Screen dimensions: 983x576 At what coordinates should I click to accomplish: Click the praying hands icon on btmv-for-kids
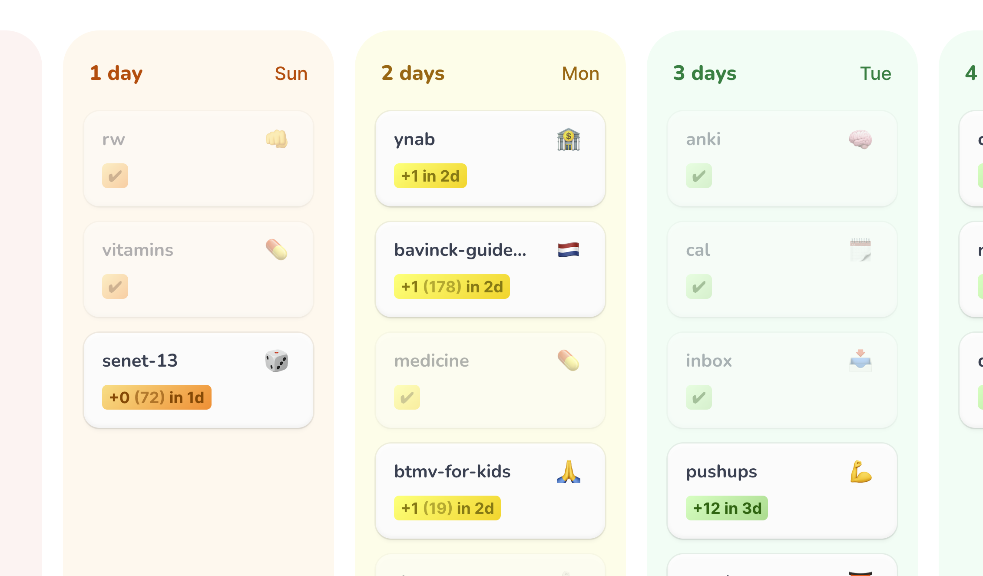(x=569, y=472)
